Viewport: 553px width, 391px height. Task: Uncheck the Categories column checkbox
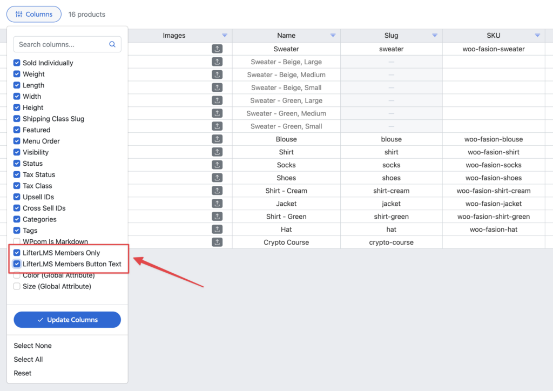pyautogui.click(x=17, y=219)
